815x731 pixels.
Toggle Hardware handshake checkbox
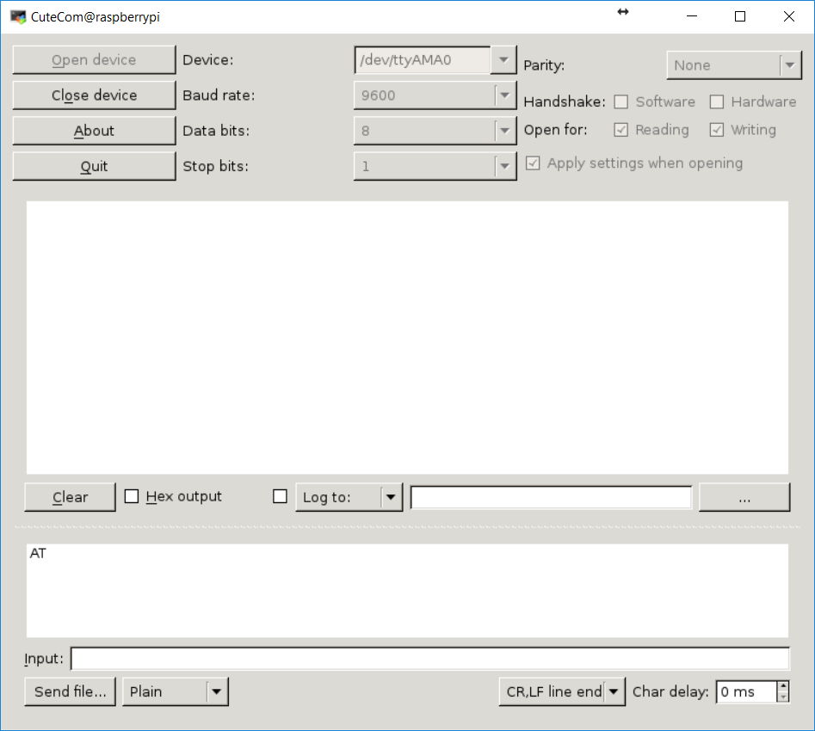(716, 101)
